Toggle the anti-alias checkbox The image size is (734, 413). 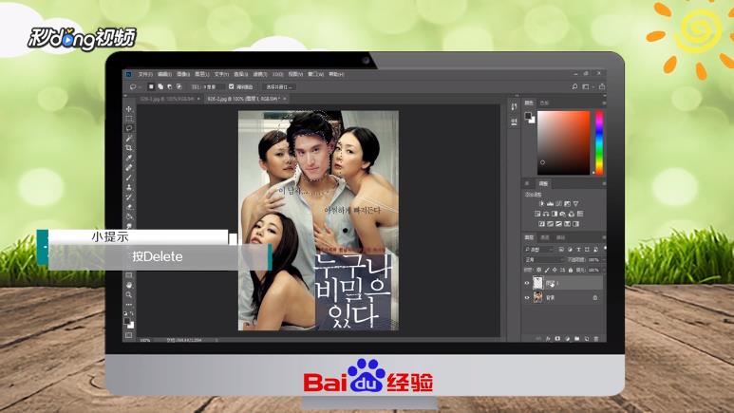coord(232,86)
